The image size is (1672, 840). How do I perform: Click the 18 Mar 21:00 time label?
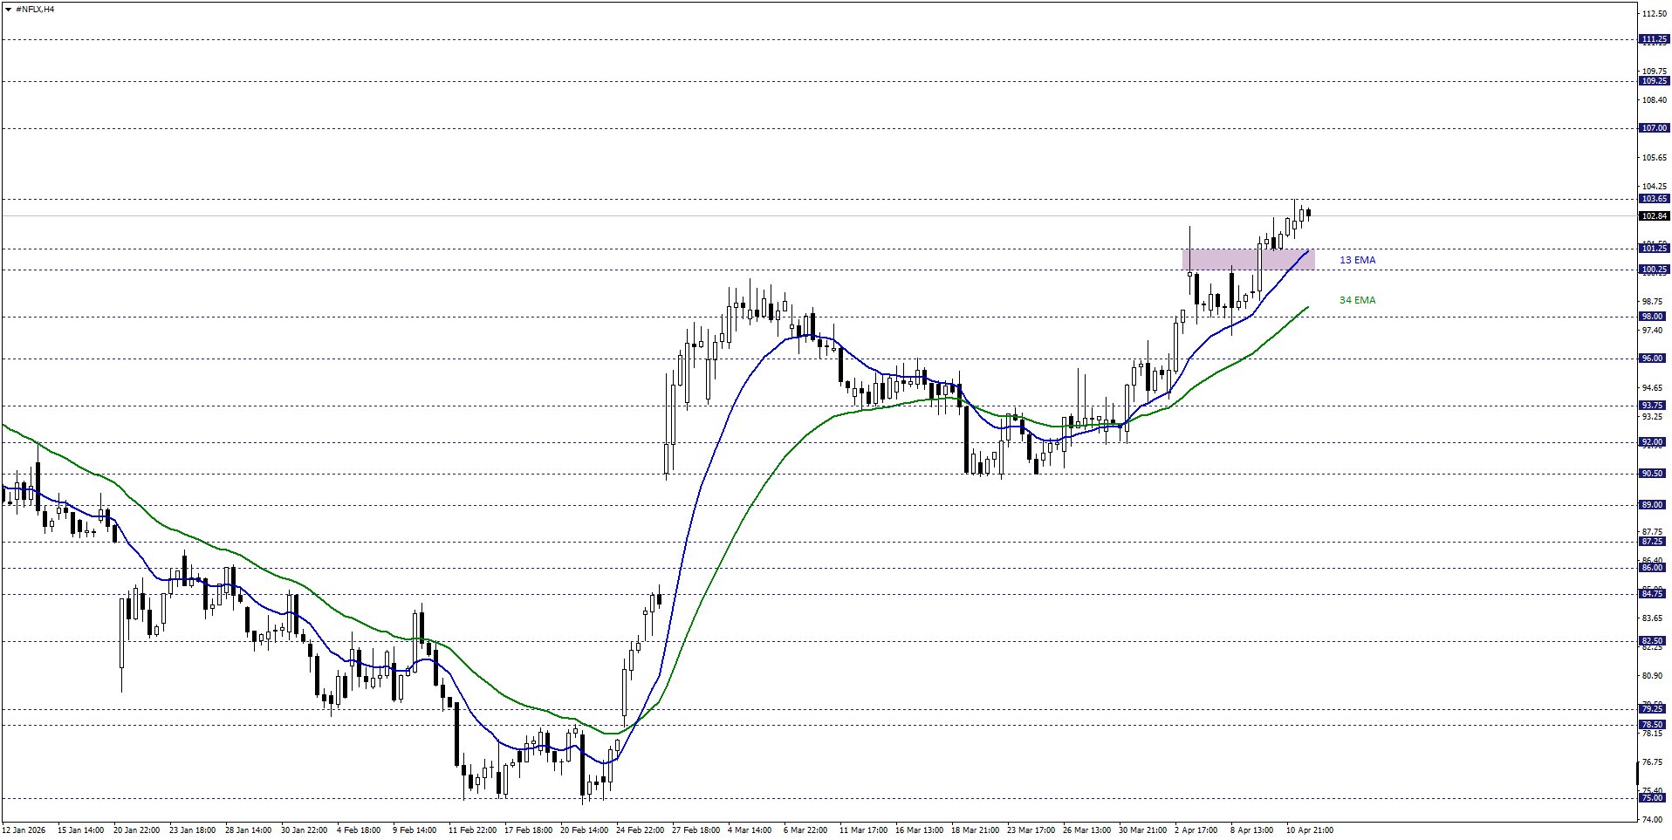tap(975, 830)
